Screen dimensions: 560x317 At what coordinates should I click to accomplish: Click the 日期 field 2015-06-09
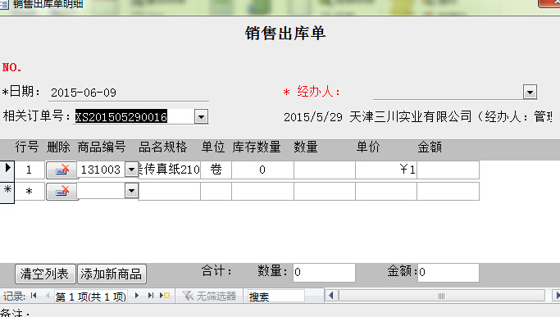point(129,93)
